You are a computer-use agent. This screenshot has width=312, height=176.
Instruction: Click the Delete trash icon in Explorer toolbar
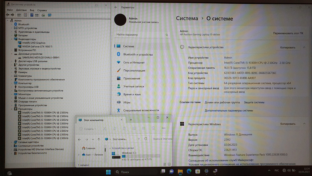153,128
